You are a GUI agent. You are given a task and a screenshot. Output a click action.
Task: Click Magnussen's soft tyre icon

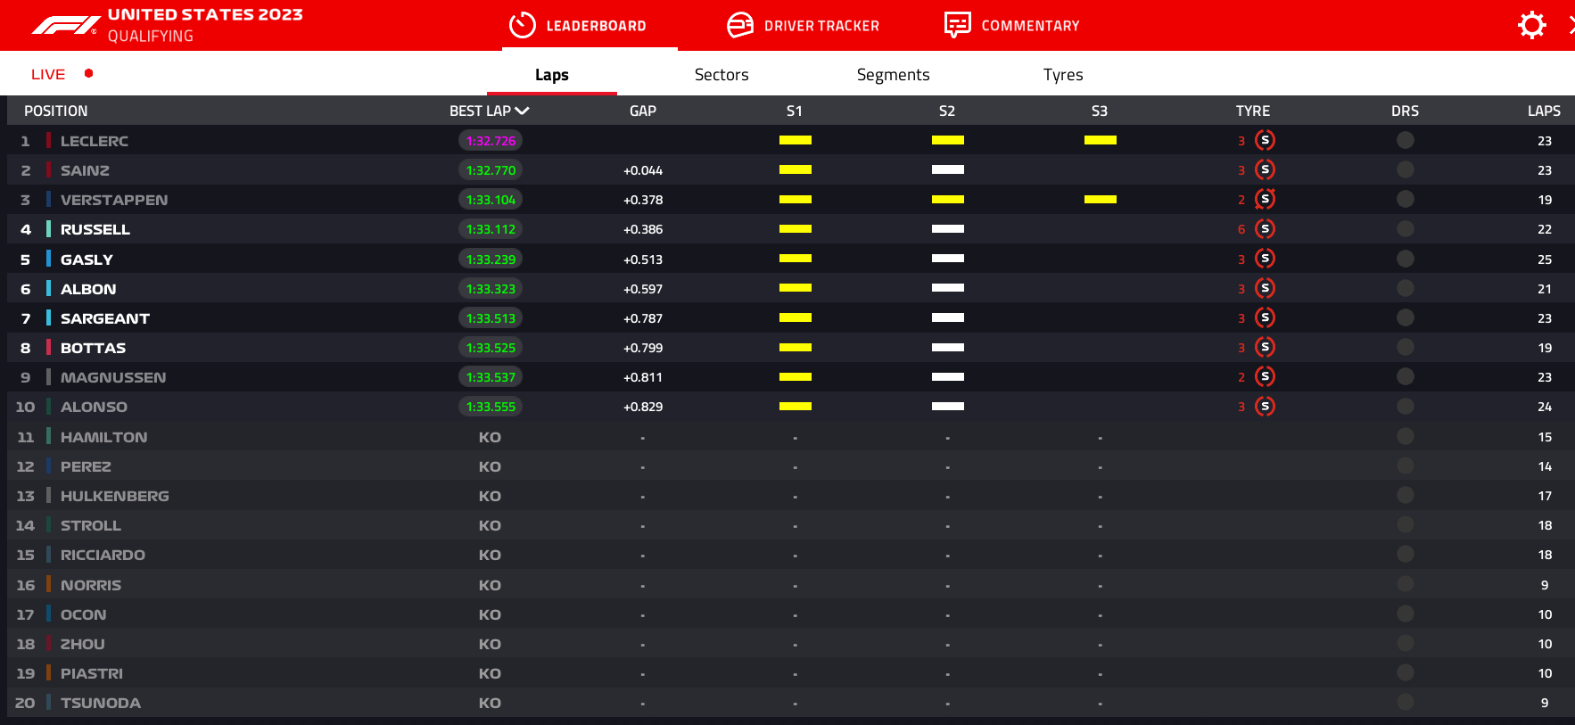1265,376
